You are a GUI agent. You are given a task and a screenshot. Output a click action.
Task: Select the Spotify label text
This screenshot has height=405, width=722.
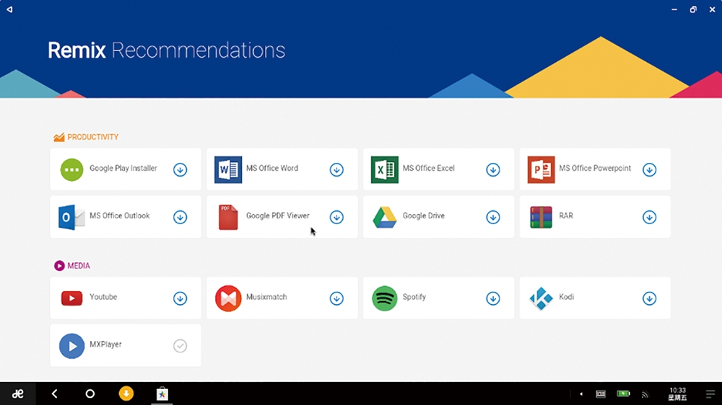point(414,297)
